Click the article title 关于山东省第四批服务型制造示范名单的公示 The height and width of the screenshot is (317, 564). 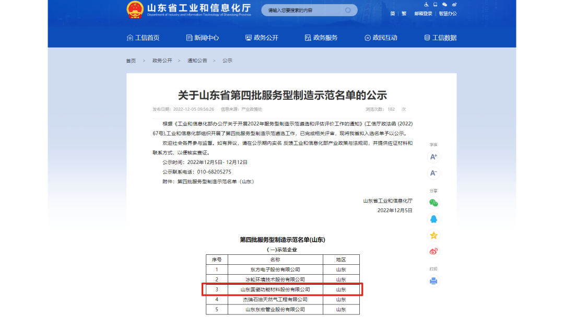pyautogui.click(x=283, y=96)
